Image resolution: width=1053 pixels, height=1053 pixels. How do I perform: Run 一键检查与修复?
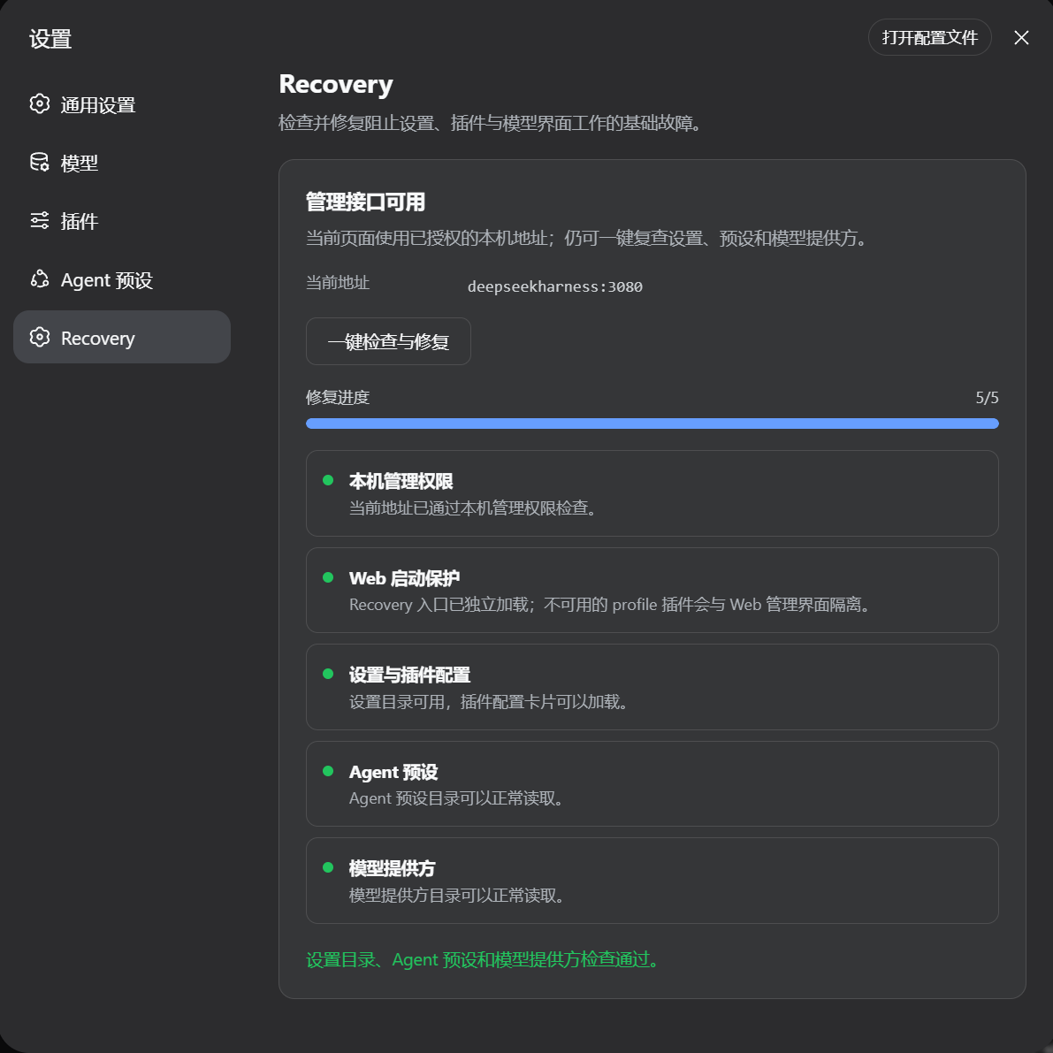[x=388, y=341]
